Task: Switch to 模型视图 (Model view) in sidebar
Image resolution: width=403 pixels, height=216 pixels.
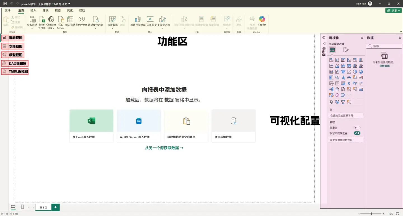Action: (x=4, y=55)
